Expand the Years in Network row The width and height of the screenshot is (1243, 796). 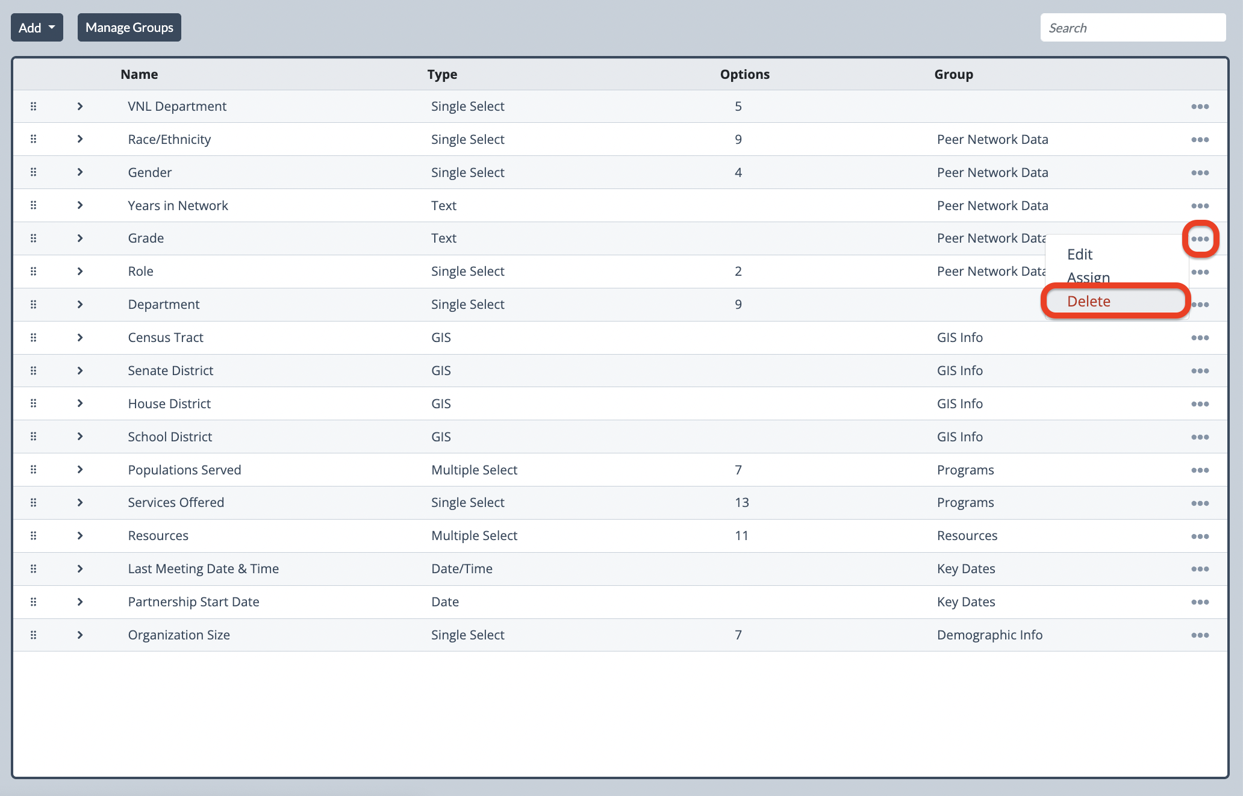(80, 205)
